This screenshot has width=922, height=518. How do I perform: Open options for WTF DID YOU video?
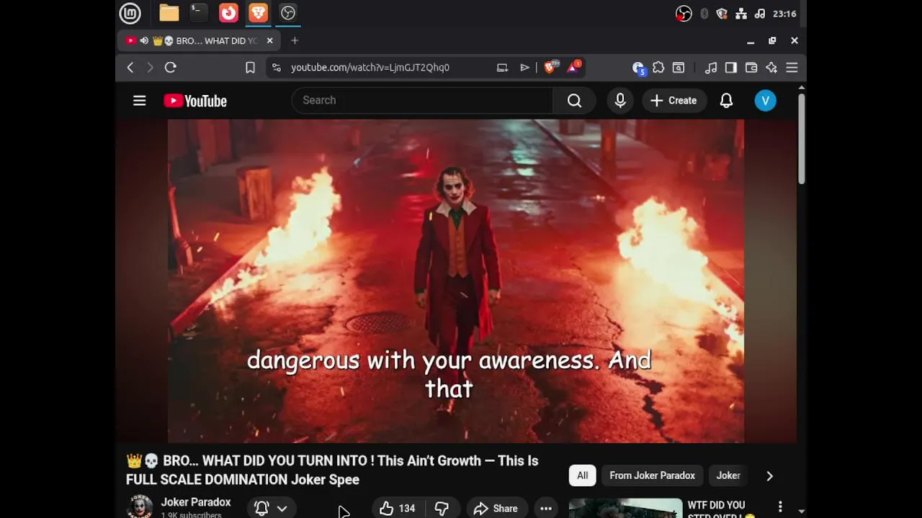point(779,507)
